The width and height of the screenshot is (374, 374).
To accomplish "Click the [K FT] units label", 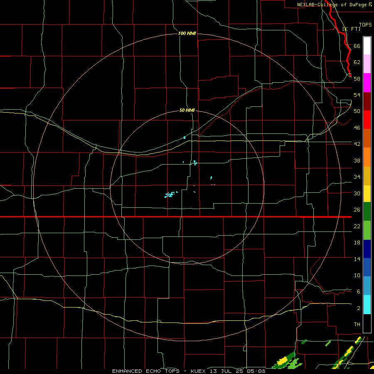I will [x=351, y=29].
